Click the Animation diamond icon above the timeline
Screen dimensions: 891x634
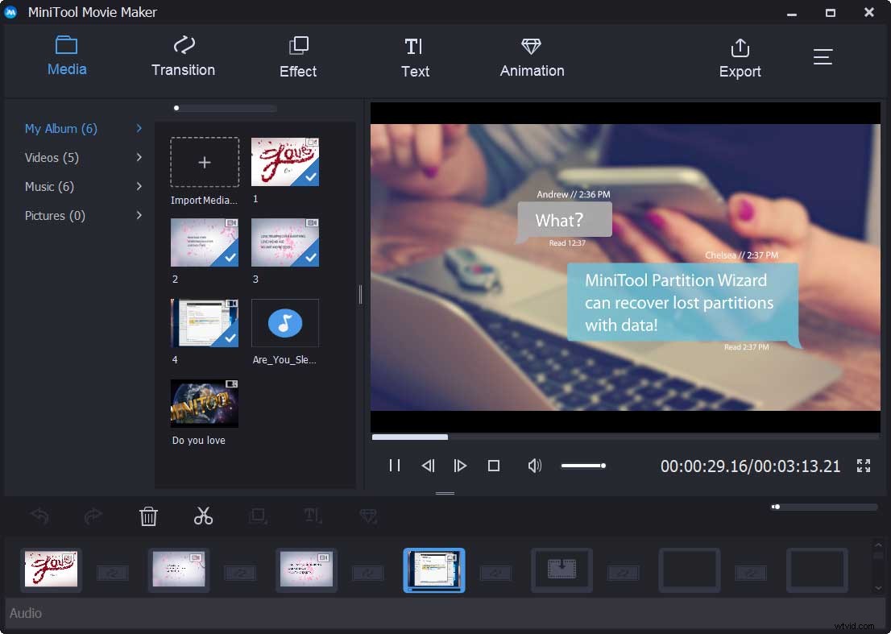[x=368, y=516]
